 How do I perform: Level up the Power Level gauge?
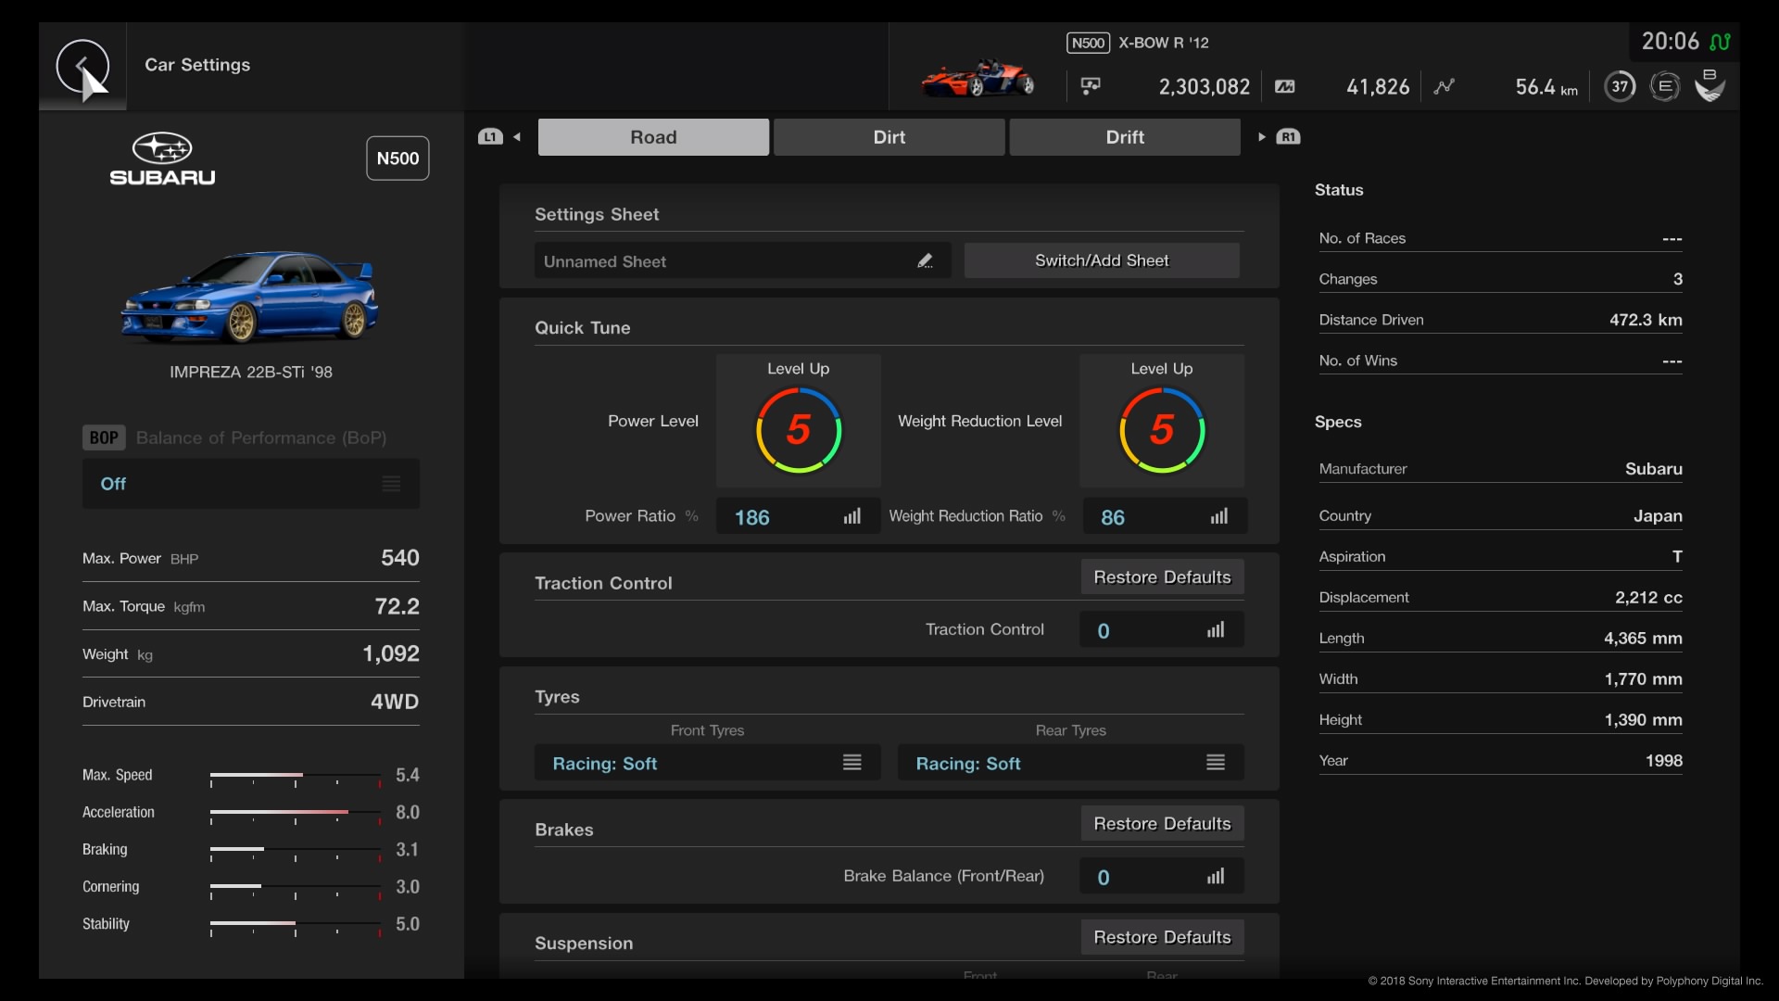[x=799, y=421]
